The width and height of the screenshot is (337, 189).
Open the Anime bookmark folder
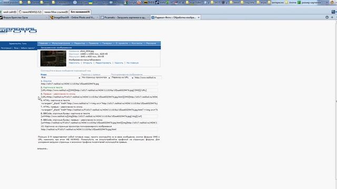click(x=291, y=3)
